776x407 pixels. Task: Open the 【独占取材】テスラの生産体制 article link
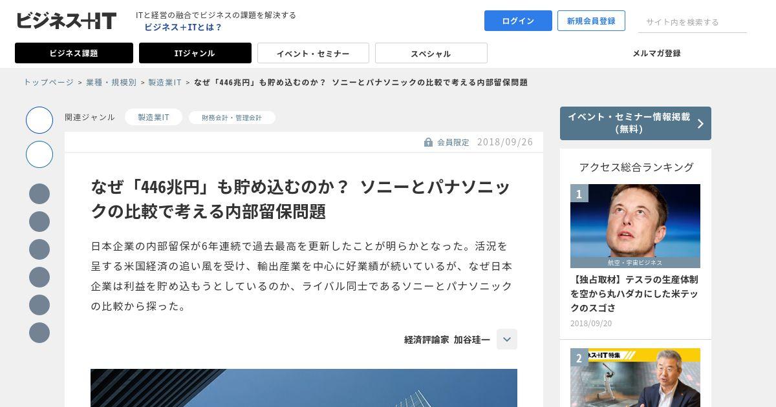click(634, 293)
